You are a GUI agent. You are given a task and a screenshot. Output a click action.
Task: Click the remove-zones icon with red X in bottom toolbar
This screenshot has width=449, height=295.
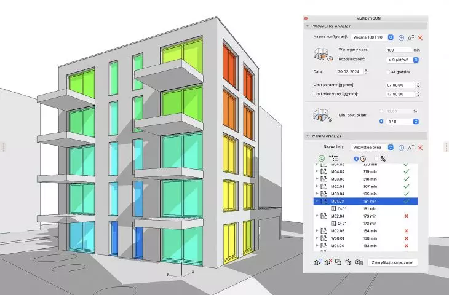click(328, 262)
